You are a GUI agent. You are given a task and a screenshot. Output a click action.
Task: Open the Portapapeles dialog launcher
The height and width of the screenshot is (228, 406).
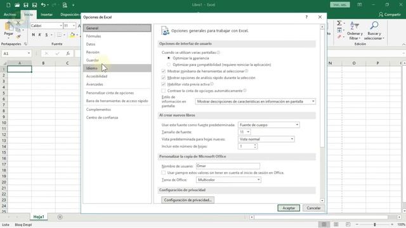tap(25, 44)
